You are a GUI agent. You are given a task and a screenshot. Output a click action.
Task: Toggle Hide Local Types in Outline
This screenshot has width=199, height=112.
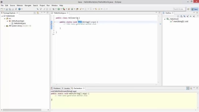tap(194, 16)
